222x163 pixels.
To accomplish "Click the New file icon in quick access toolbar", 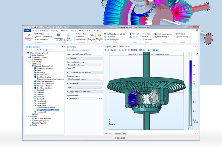I will (x=28, y=27).
